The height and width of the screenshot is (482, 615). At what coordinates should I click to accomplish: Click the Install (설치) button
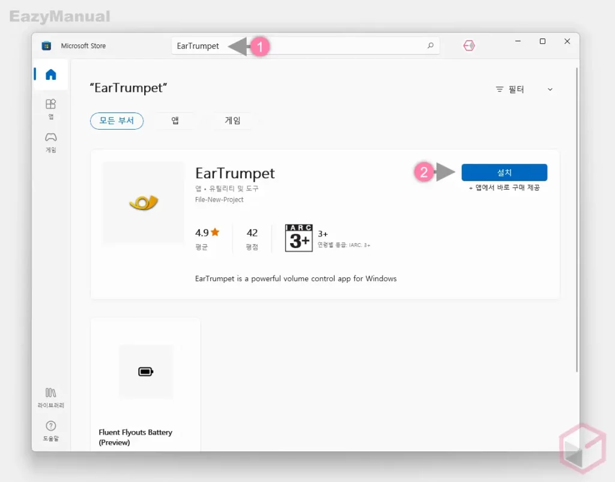click(504, 172)
